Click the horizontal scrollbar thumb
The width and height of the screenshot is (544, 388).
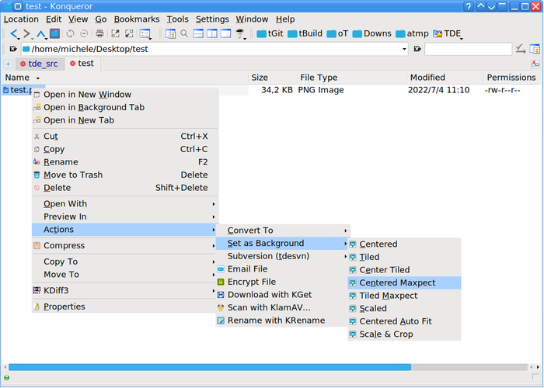pyautogui.click(x=210, y=367)
